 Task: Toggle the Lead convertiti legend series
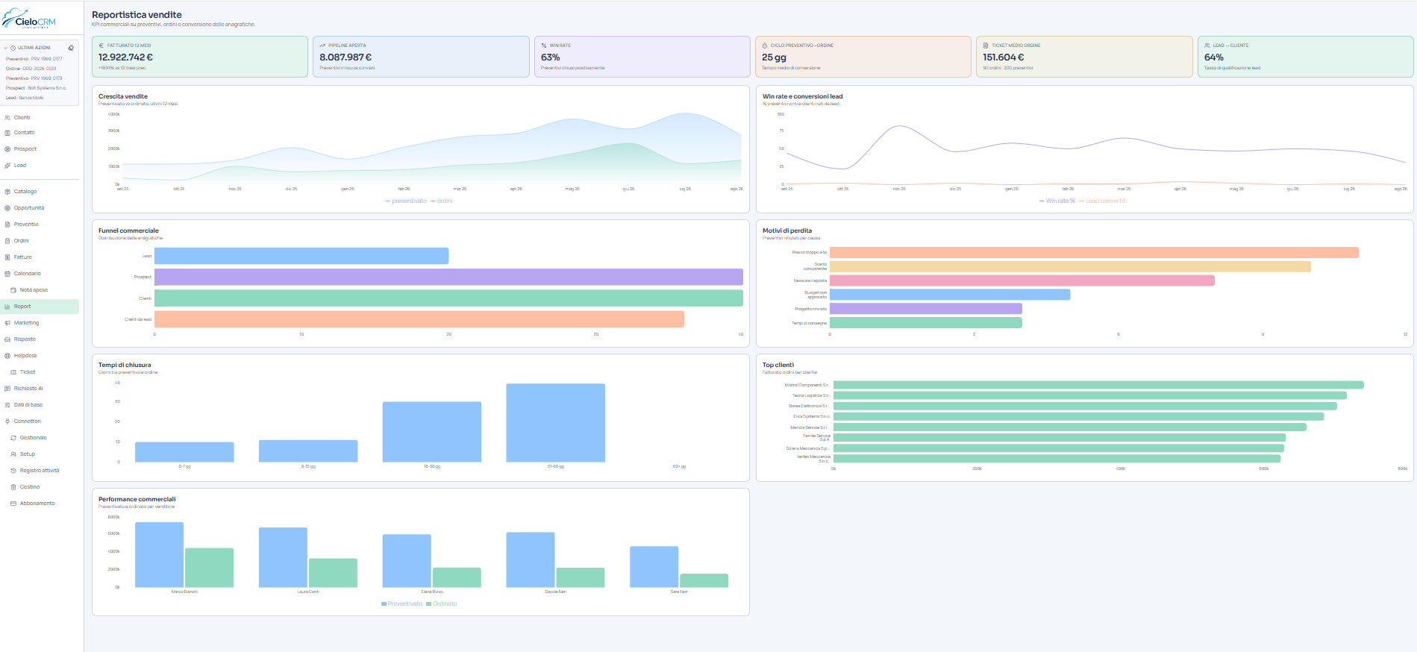coord(1103,201)
